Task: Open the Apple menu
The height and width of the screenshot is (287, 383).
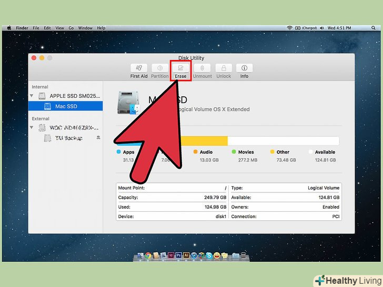Action: click(9, 28)
